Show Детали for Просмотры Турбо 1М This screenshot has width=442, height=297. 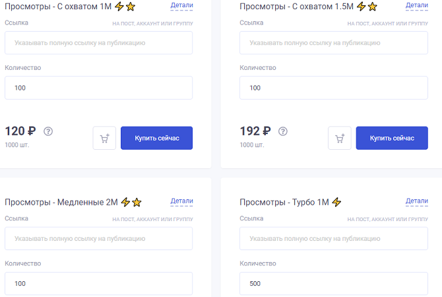pyautogui.click(x=417, y=201)
